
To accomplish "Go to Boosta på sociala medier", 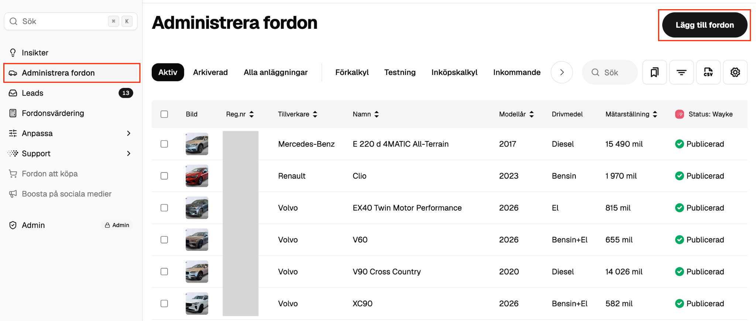I will (x=66, y=194).
